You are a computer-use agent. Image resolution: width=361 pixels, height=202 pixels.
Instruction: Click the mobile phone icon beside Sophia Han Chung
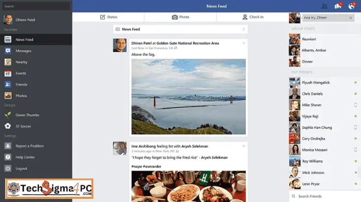tap(355, 127)
